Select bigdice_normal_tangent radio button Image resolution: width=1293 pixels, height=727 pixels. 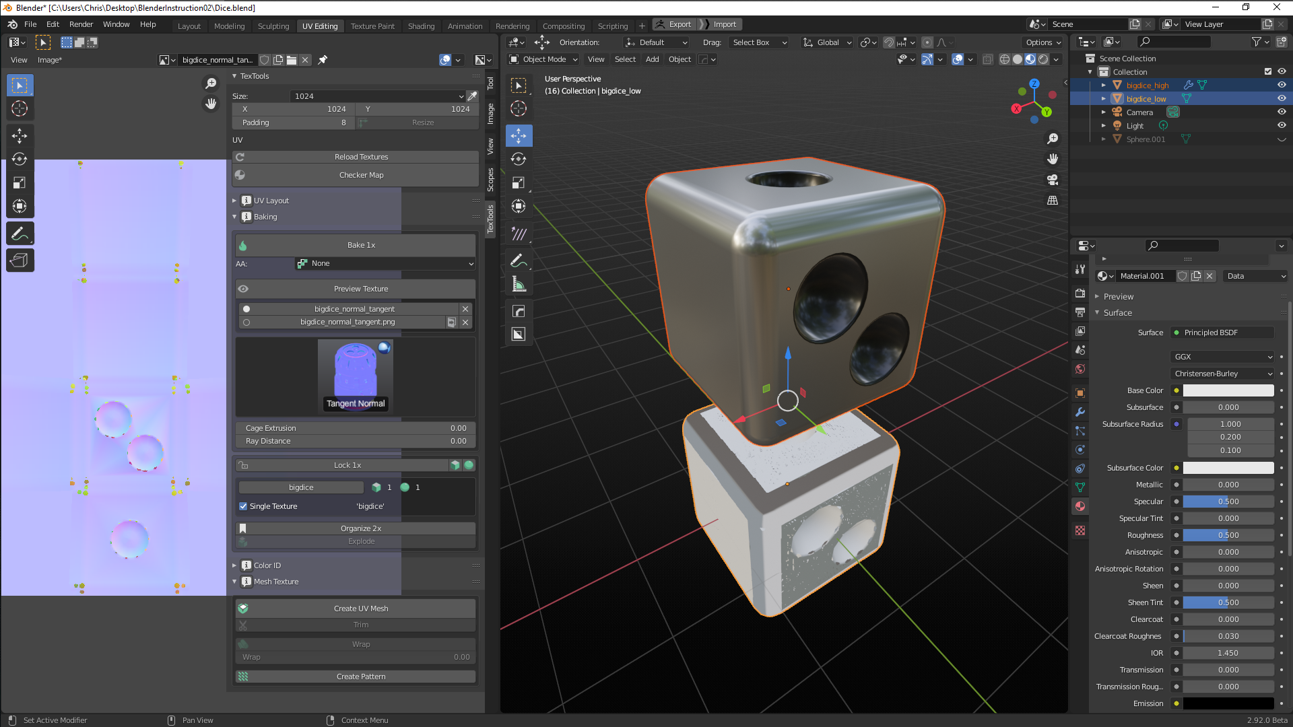coord(246,309)
